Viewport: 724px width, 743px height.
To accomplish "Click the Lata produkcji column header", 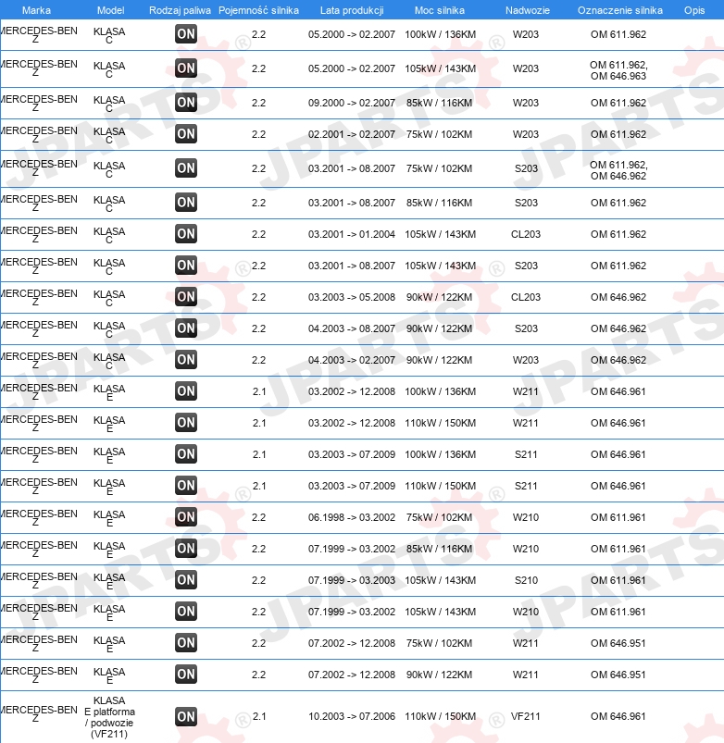I will pyautogui.click(x=352, y=10).
